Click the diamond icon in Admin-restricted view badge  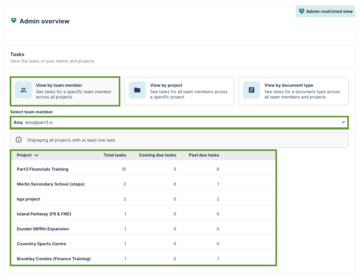[301, 11]
